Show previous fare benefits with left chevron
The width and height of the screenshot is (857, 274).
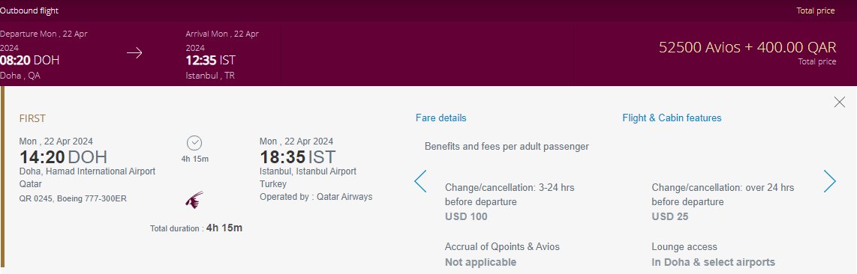420,181
